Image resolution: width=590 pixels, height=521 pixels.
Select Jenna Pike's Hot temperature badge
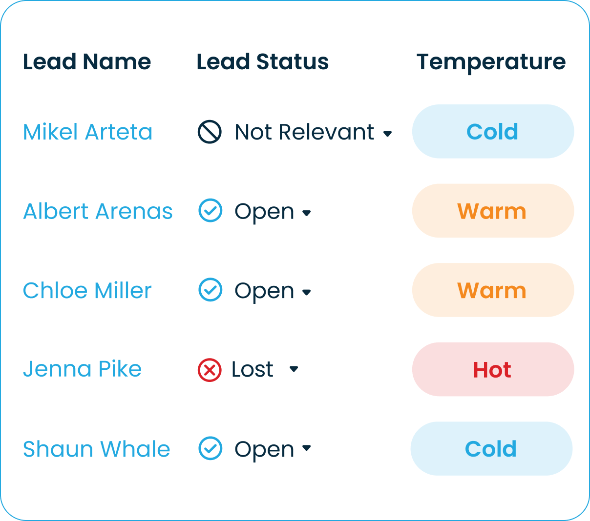pyautogui.click(x=493, y=369)
